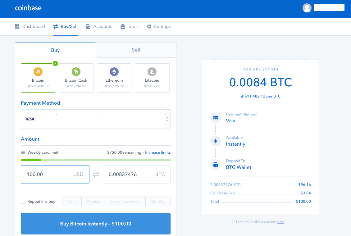
Task: Open the user profile avatar
Action: [x=307, y=8]
